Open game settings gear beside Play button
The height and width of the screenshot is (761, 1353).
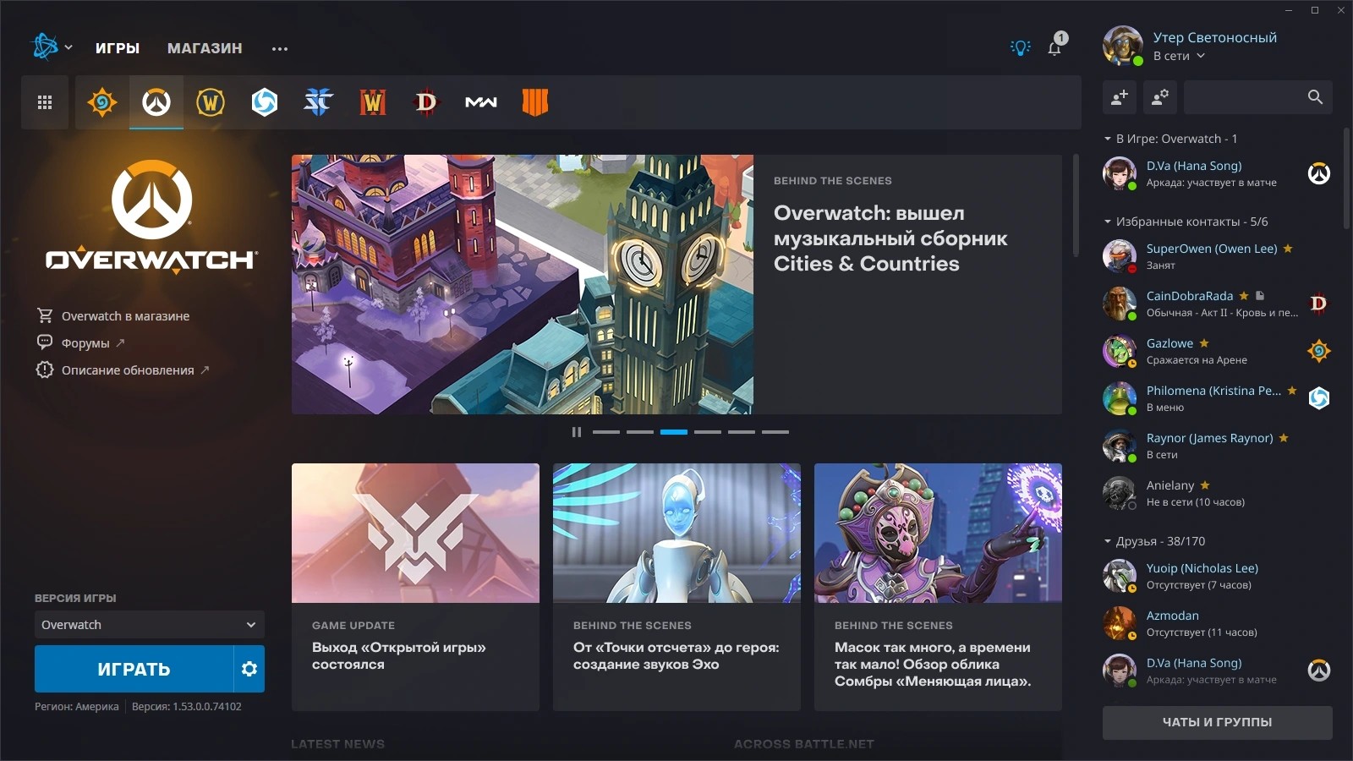[249, 669]
